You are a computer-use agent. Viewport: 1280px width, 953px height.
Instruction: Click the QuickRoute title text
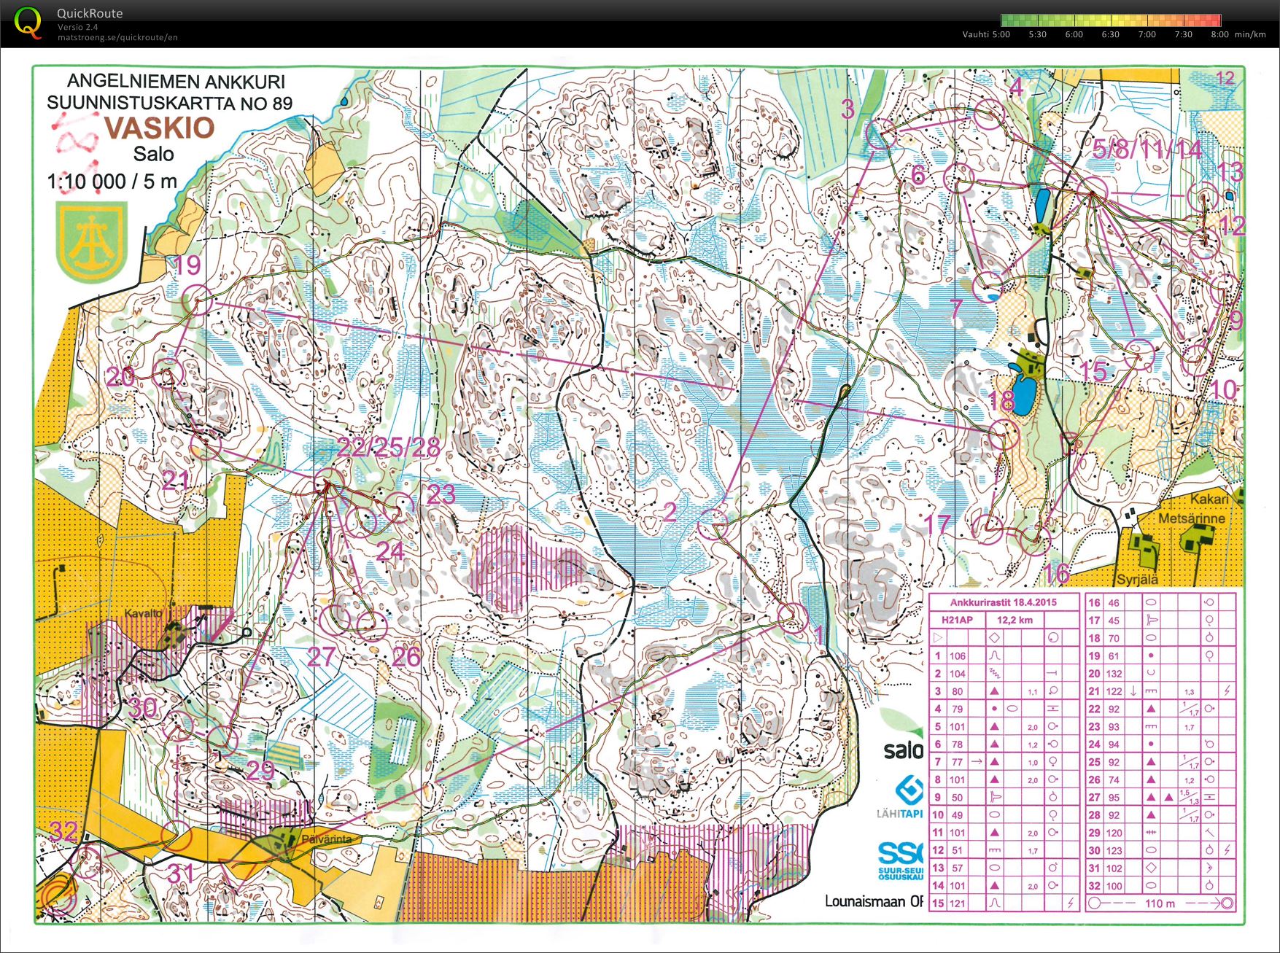[90, 13]
